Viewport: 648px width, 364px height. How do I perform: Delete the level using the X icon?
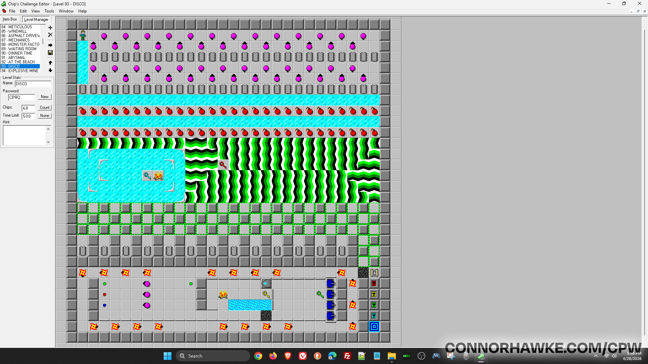pyautogui.click(x=50, y=35)
